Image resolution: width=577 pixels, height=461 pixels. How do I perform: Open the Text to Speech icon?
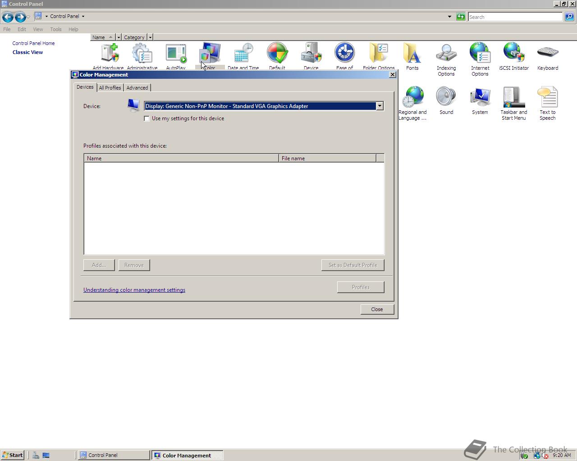[x=548, y=104]
